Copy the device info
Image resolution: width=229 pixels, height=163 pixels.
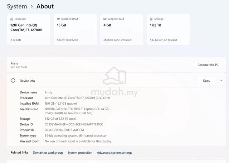tap(206, 81)
